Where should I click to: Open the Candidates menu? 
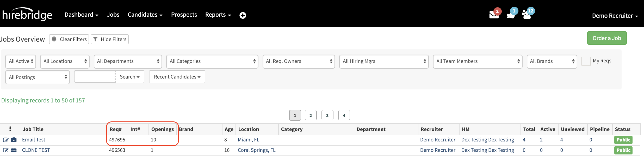coord(145,15)
